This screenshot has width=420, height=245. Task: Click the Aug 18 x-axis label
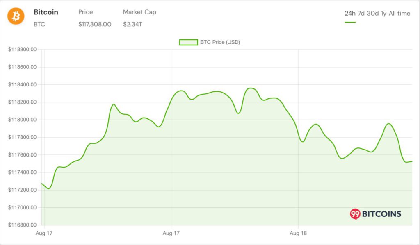tap(299, 233)
